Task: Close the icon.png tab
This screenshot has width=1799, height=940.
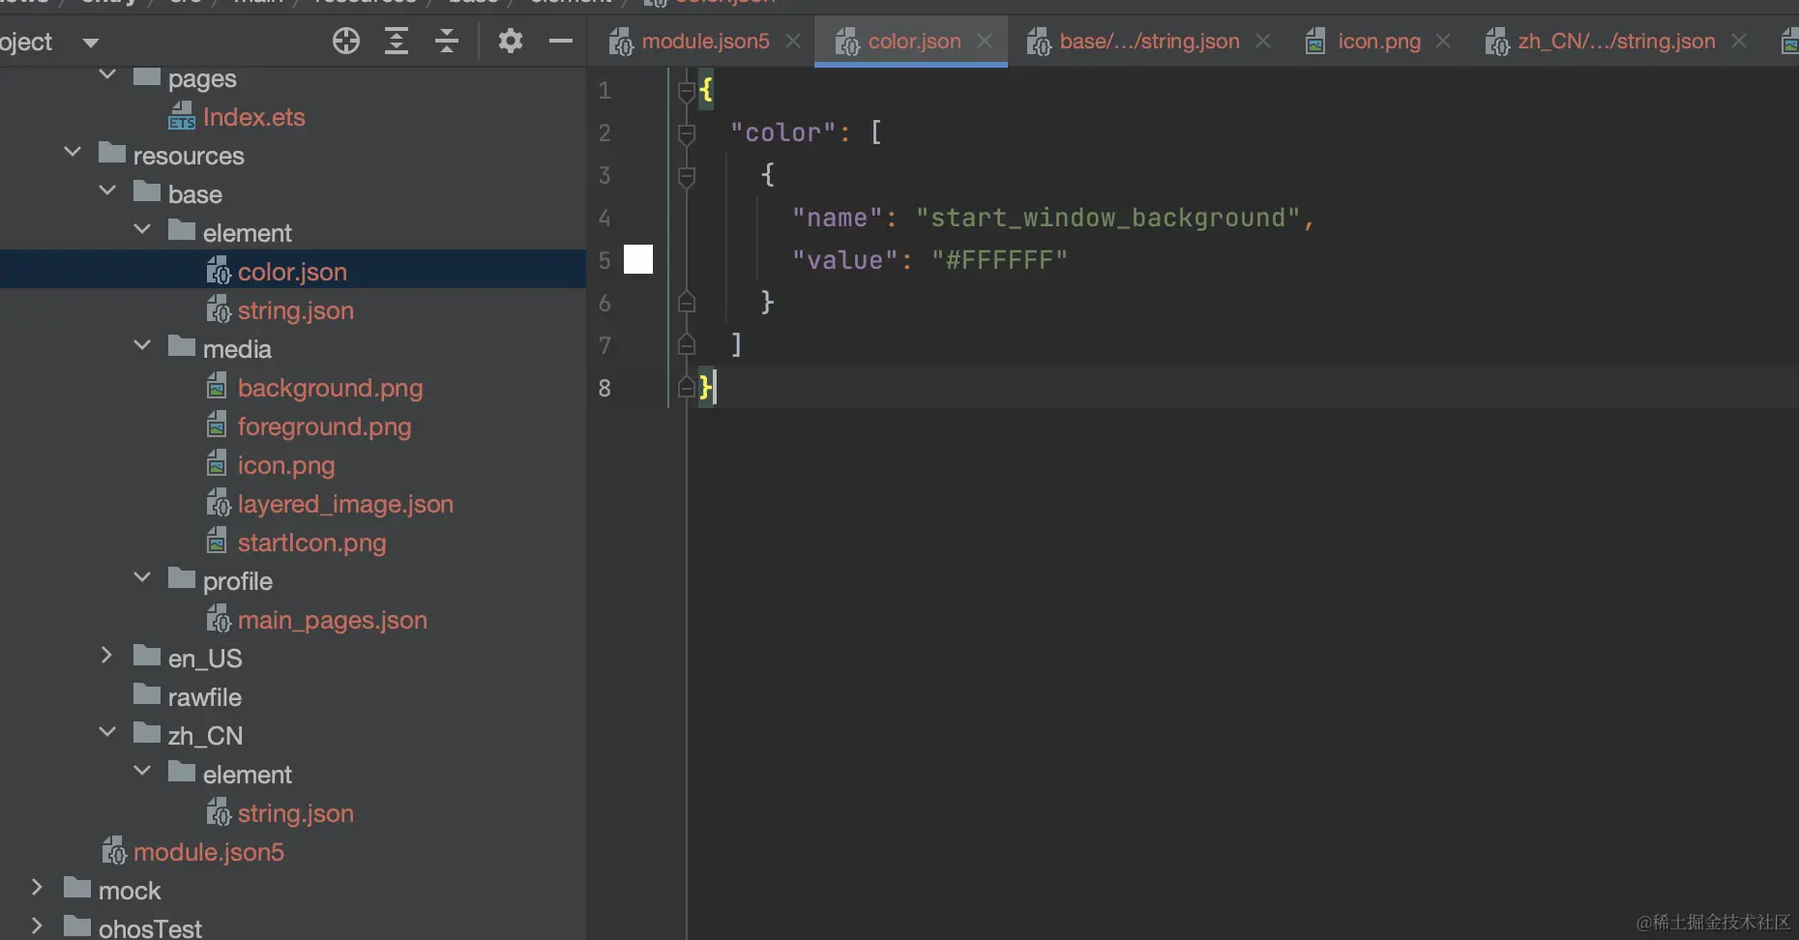Action: [x=1443, y=41]
